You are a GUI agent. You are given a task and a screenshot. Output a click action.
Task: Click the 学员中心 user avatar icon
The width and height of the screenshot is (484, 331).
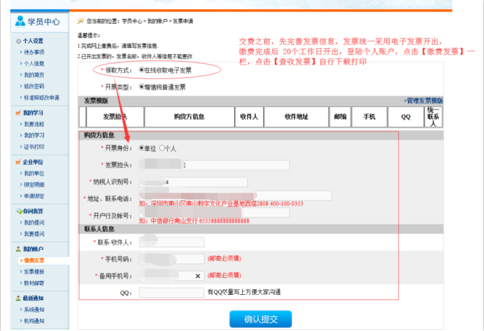pyautogui.click(x=21, y=21)
